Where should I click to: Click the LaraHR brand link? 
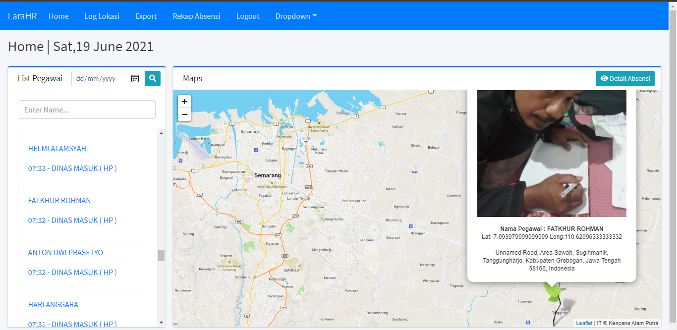point(22,16)
